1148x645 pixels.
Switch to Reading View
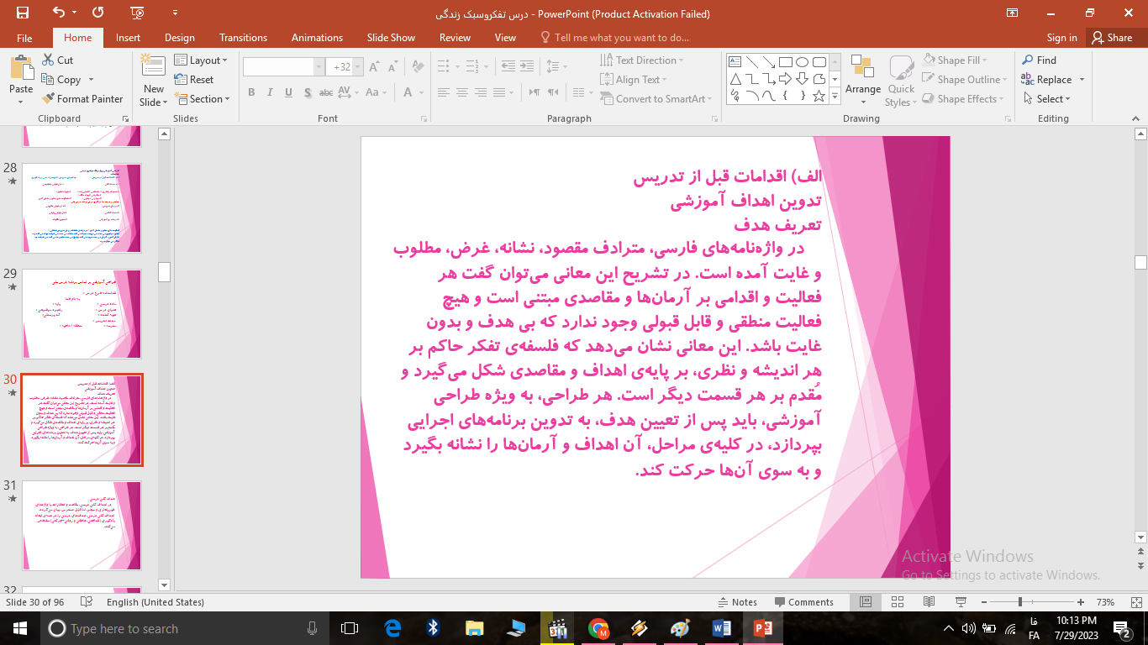(x=929, y=602)
